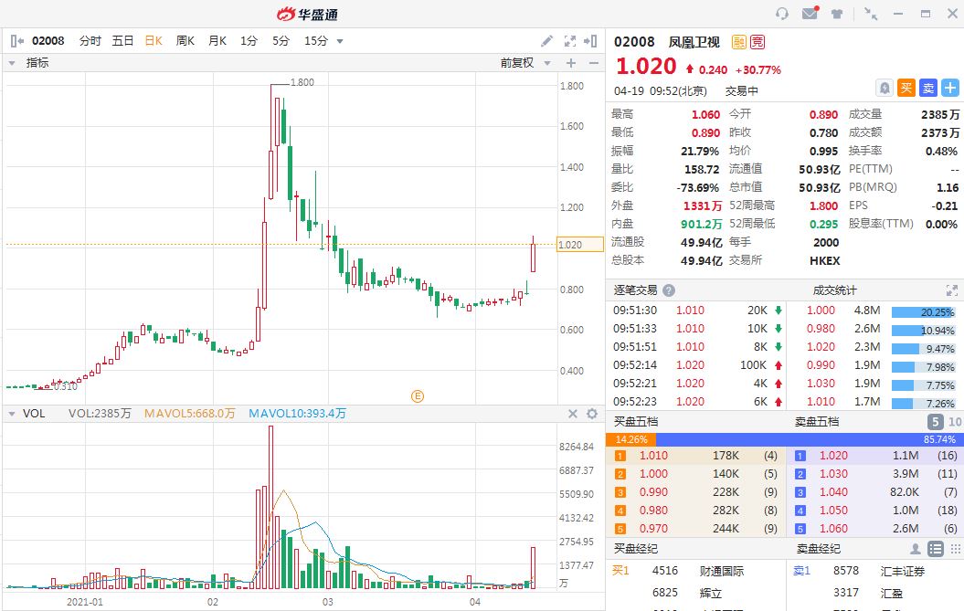Add stock to watchlist plus button
This screenshot has height=611, width=964.
click(950, 88)
